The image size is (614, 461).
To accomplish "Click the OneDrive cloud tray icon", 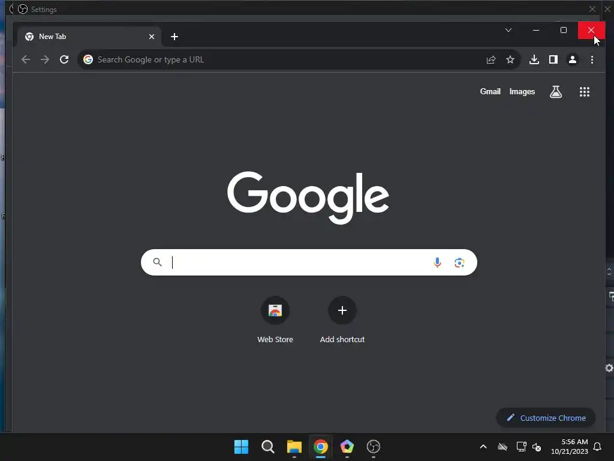I will click(502, 447).
